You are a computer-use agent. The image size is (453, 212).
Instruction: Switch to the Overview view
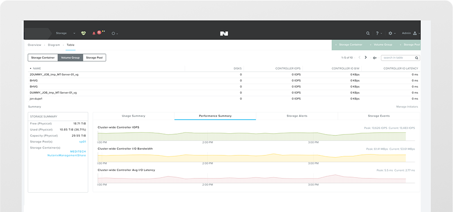(34, 45)
